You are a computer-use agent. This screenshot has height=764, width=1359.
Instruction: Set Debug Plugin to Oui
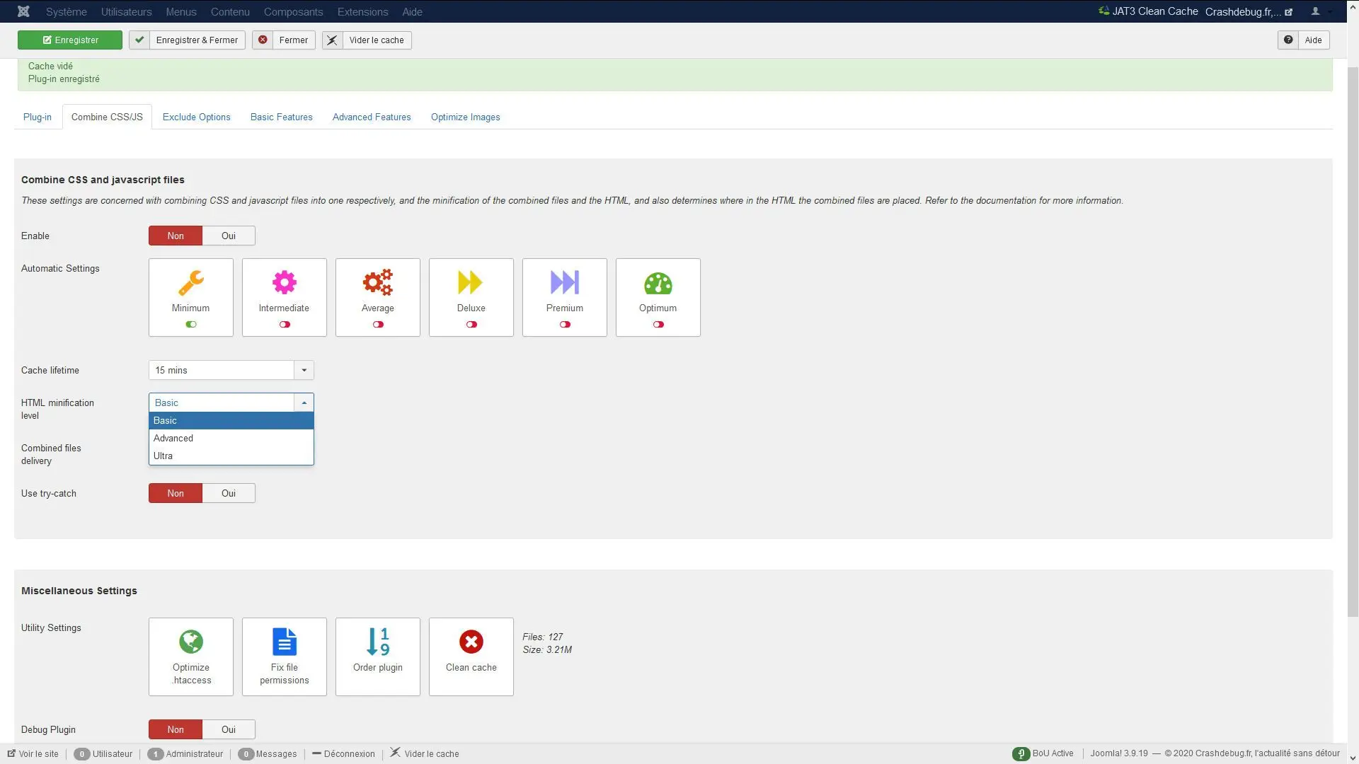click(229, 729)
